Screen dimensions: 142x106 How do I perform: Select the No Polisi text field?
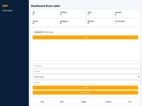tap(87, 71)
